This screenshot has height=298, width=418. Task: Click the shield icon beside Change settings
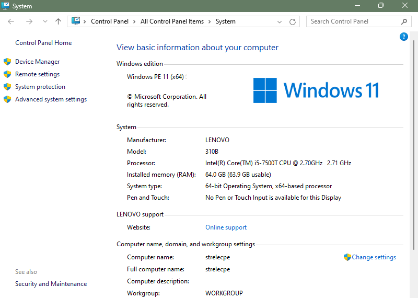[347, 257]
